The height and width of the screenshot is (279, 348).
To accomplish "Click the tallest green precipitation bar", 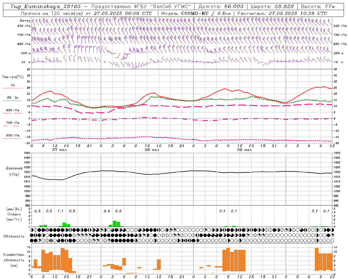I will coord(114,224).
